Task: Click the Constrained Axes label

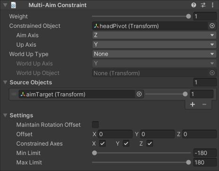Action: click(40, 144)
